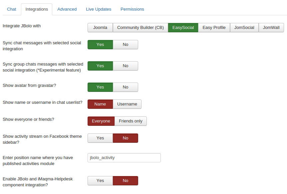Disable syncing chat messages with social integration
The height and width of the screenshot is (194, 287).
[125, 45]
